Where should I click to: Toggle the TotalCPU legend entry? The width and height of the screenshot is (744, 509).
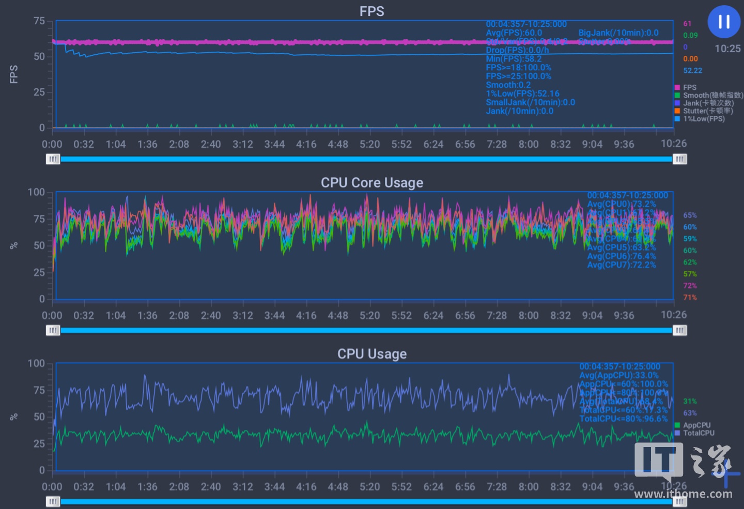coord(677,433)
